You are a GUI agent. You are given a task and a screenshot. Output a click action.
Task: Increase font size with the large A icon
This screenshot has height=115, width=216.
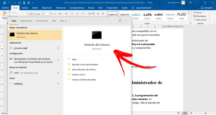click(51, 14)
